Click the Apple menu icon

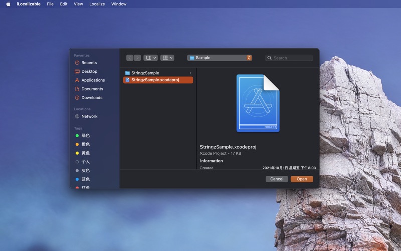8,4
